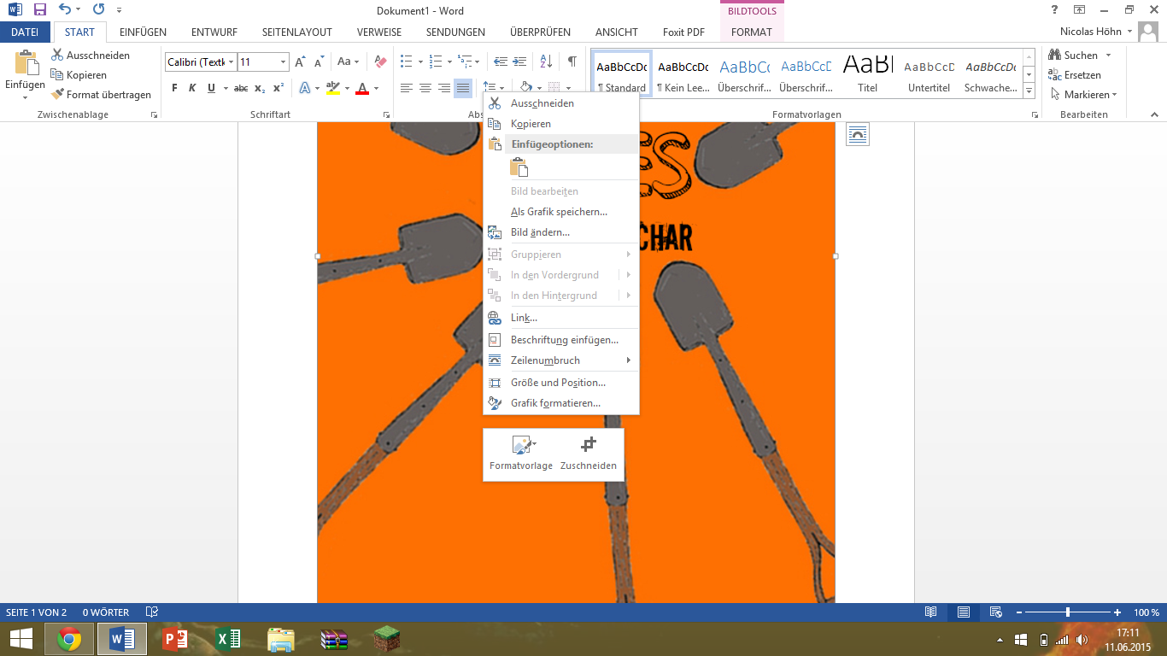This screenshot has height=656, width=1167.
Task: Select the Titel style thumbnail
Action: click(867, 73)
